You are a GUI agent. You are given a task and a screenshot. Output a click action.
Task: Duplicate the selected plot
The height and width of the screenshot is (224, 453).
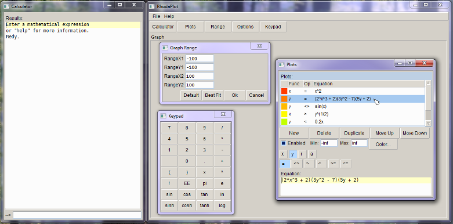point(354,133)
